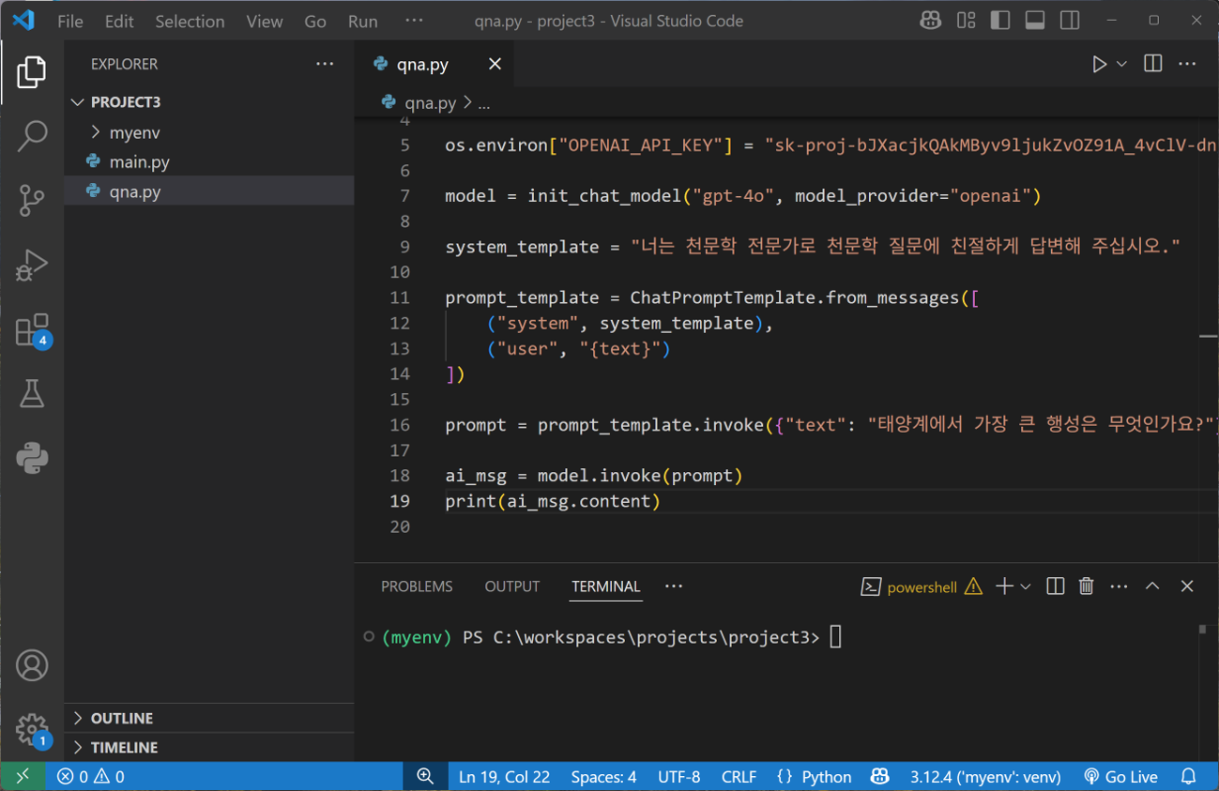
Task: Split the editor to the right
Action: point(1153,64)
